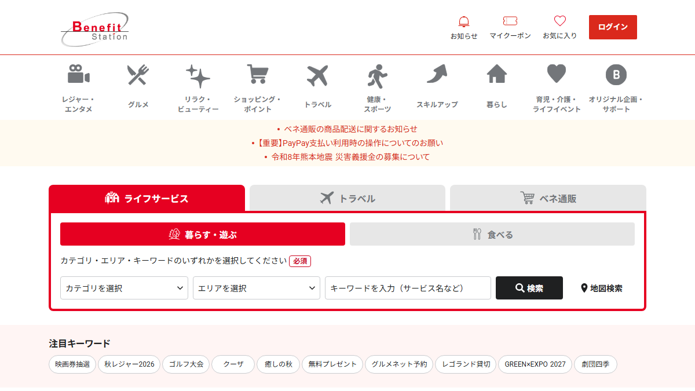Open the PayPay支払い利用時の操作 notice link
695x391 pixels.
point(350,143)
